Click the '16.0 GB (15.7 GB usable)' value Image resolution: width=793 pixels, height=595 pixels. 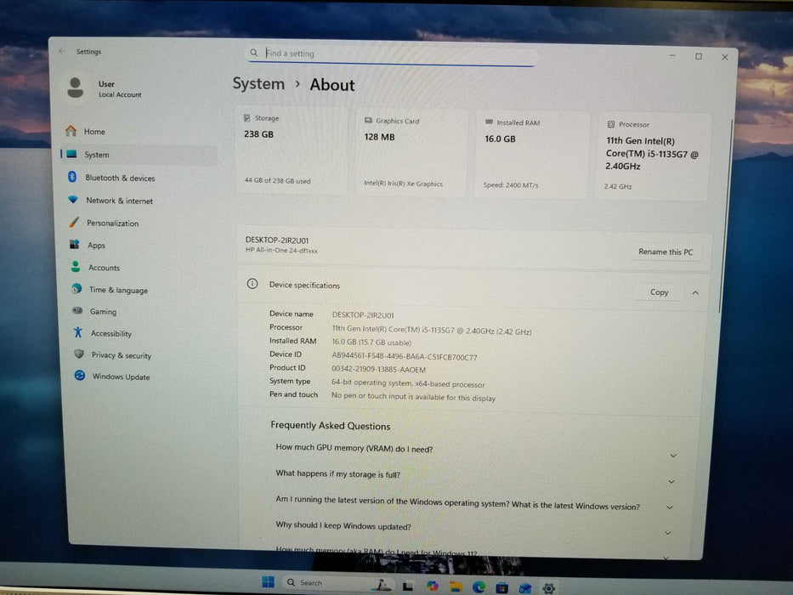pyautogui.click(x=371, y=343)
